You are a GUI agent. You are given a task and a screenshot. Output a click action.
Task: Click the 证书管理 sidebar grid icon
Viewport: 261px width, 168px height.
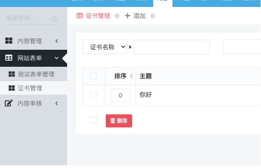coord(12,88)
